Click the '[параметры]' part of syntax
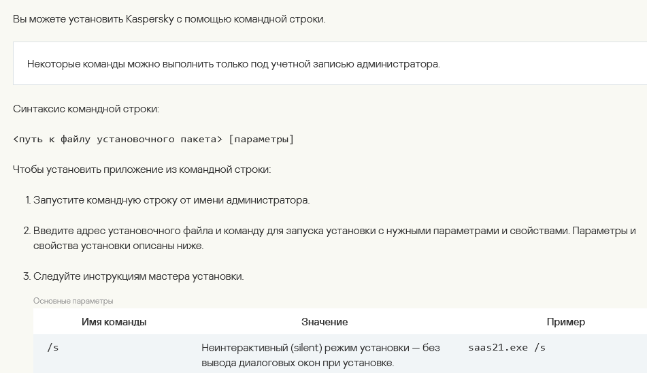This screenshot has width=647, height=373. tap(261, 140)
